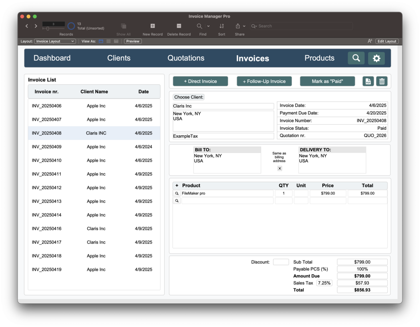Select invoice INV_20250411 in list
Image resolution: width=420 pixels, height=327 pixels.
(94, 174)
